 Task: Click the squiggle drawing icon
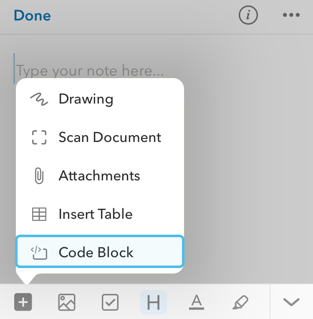(39, 99)
